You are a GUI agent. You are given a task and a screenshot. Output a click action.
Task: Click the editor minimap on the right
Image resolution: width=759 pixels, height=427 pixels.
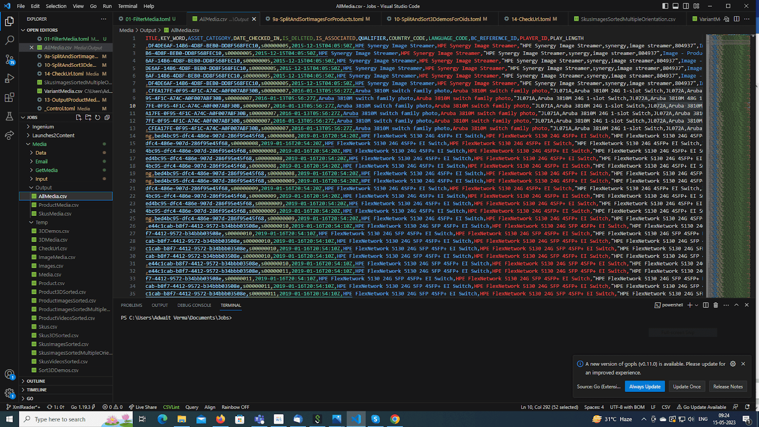(728, 166)
